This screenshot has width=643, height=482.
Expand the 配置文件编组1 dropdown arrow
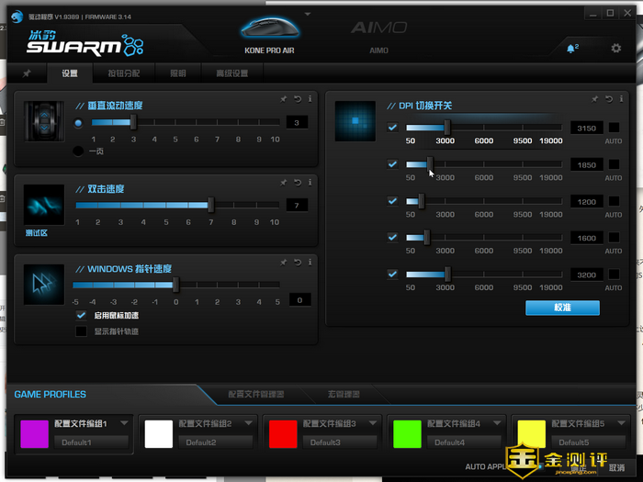pos(123,423)
